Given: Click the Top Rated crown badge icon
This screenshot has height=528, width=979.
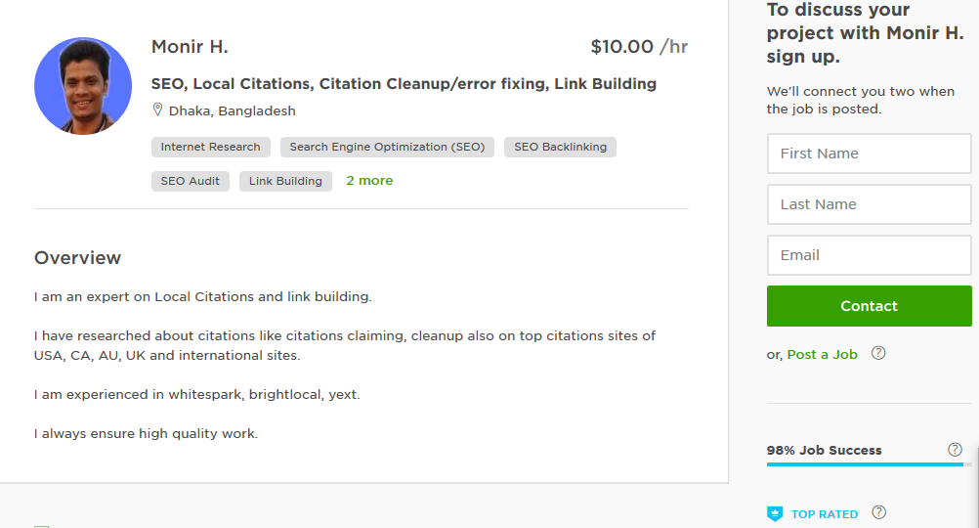Looking at the screenshot, I should pyautogui.click(x=775, y=513).
